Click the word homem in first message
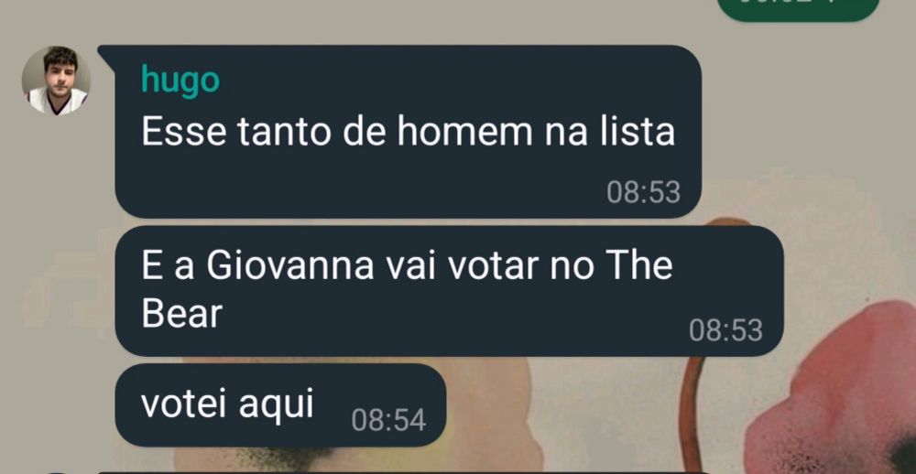The image size is (916, 474). click(464, 132)
